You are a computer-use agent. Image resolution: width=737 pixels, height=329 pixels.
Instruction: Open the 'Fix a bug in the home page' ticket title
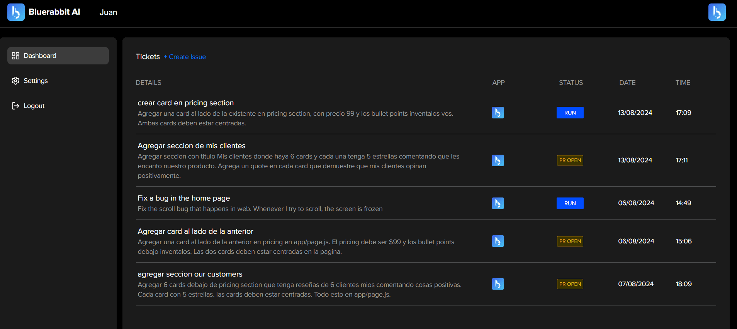(x=183, y=198)
